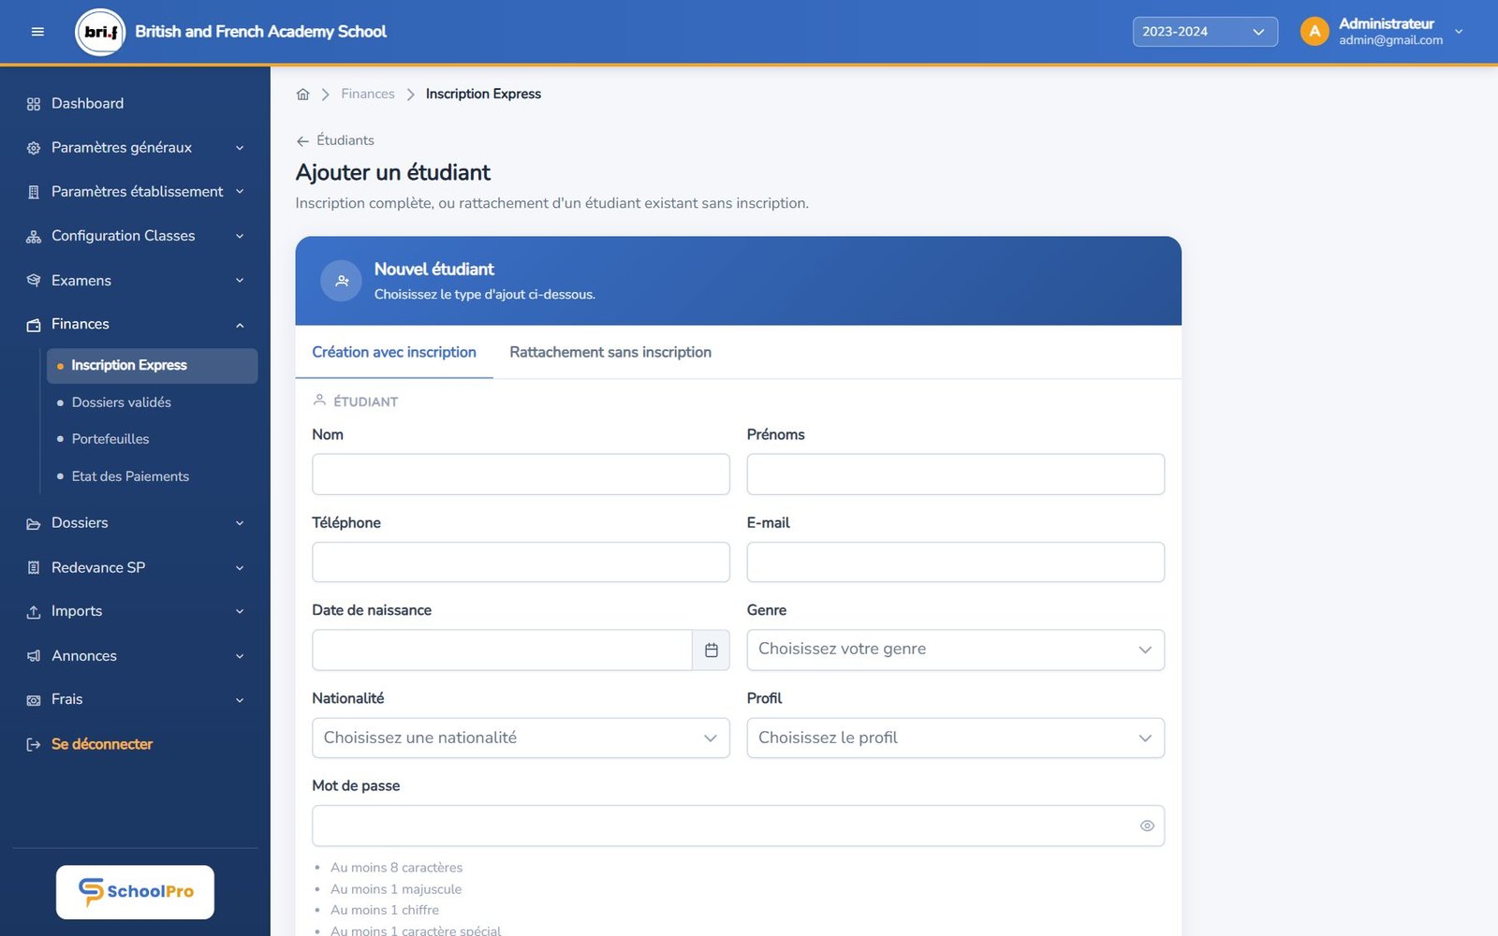Click the Paramètres établissement building icon

click(34, 192)
